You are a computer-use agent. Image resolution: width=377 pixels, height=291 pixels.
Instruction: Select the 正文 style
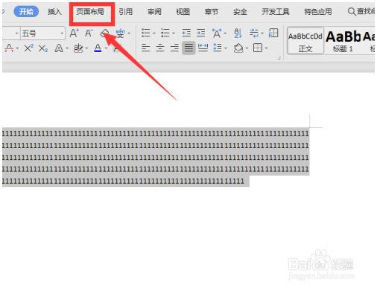(x=305, y=41)
